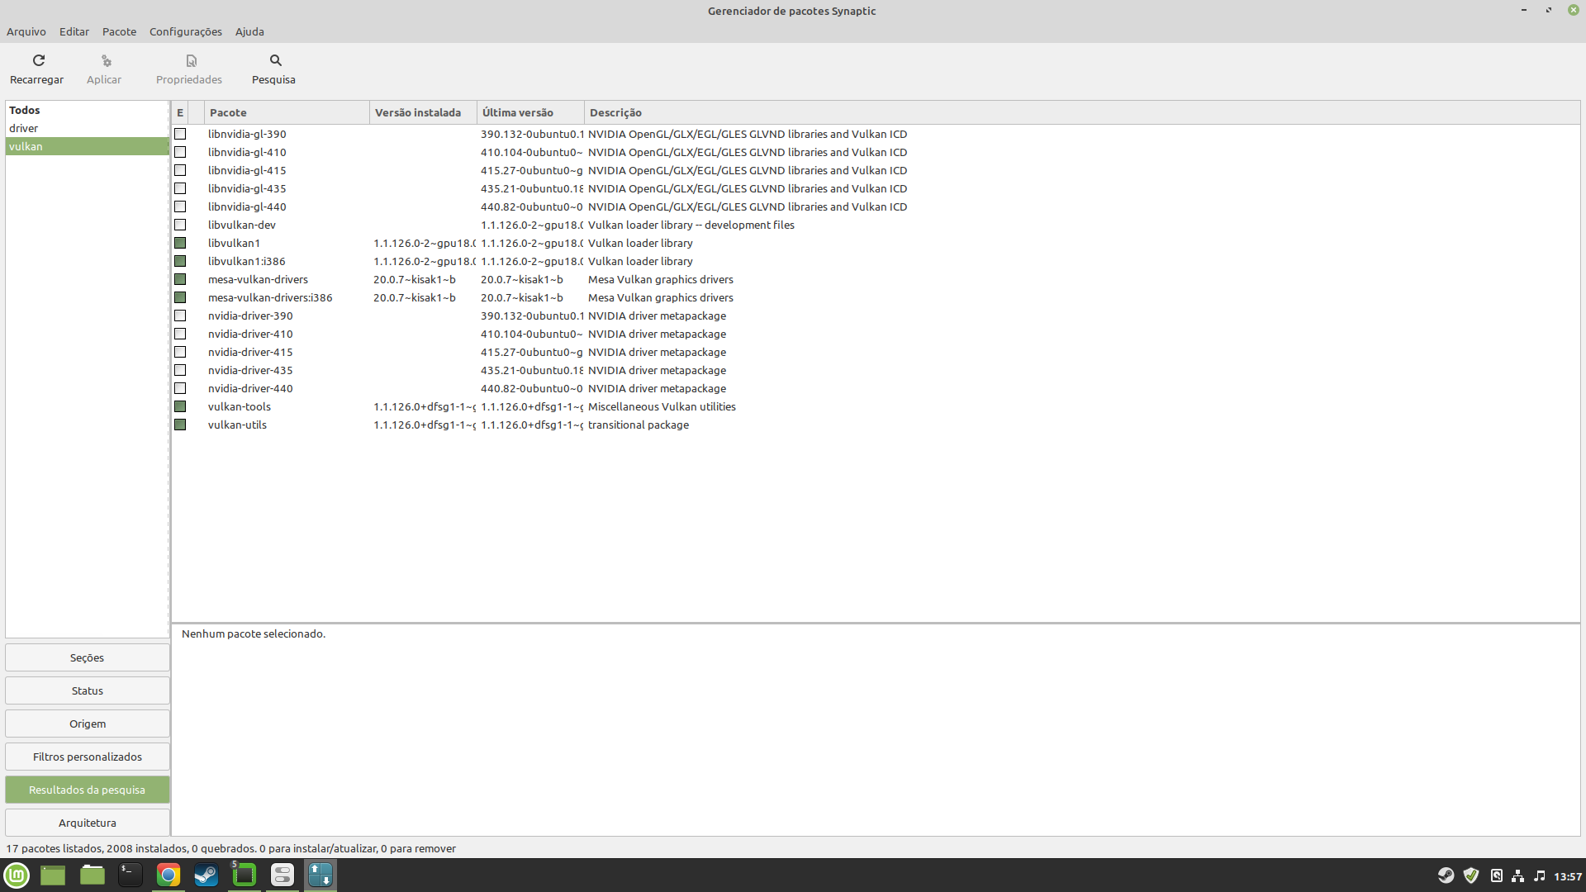Open the Editar menu

[74, 31]
